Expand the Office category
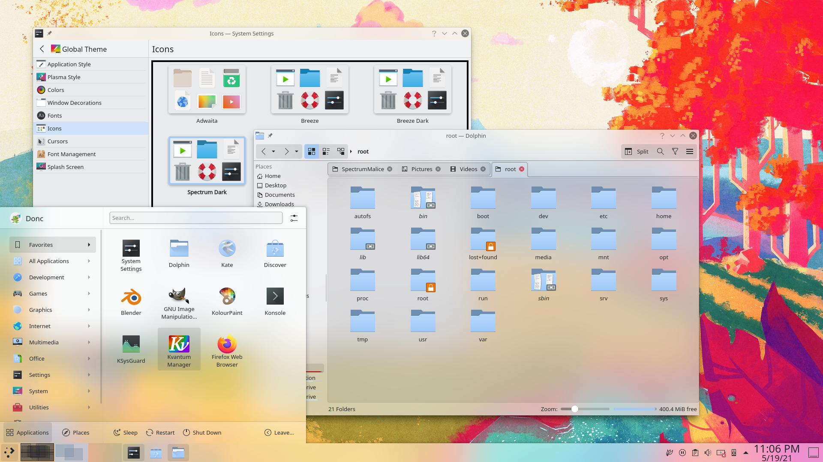823x462 pixels. 53,358
